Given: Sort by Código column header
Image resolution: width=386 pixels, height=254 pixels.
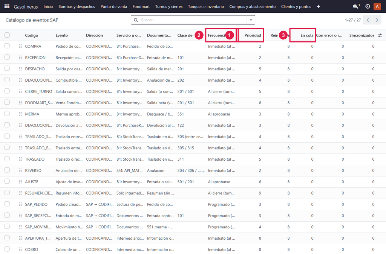Looking at the screenshot, I should tap(32, 35).
